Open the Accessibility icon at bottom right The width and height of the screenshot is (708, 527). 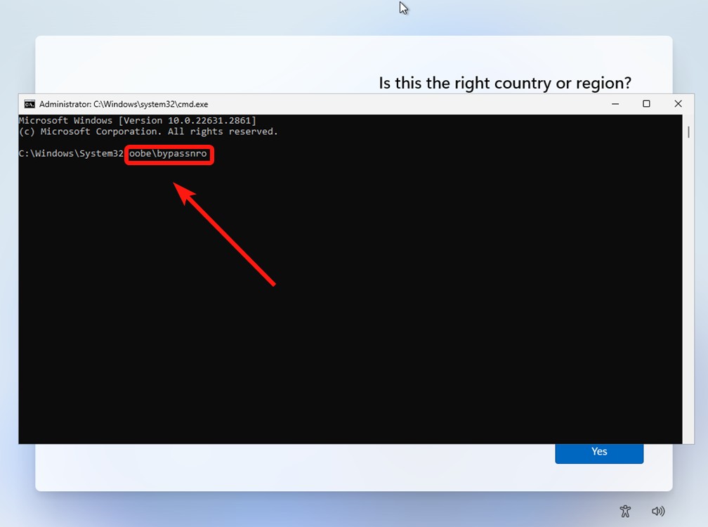pos(625,512)
